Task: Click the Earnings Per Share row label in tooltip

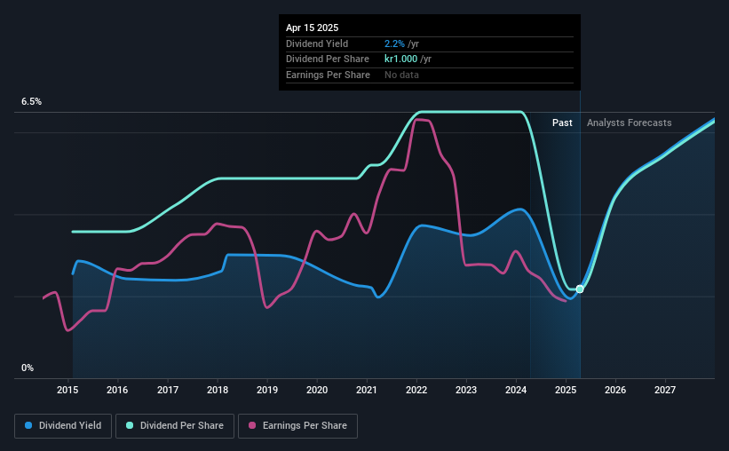Action: pos(328,75)
